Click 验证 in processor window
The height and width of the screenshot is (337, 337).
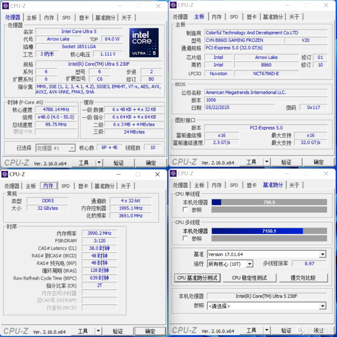(x=119, y=163)
